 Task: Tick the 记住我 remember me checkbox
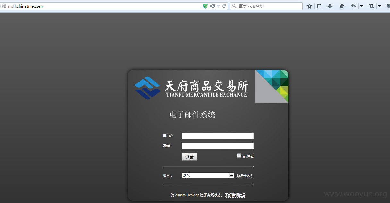[x=239, y=156]
